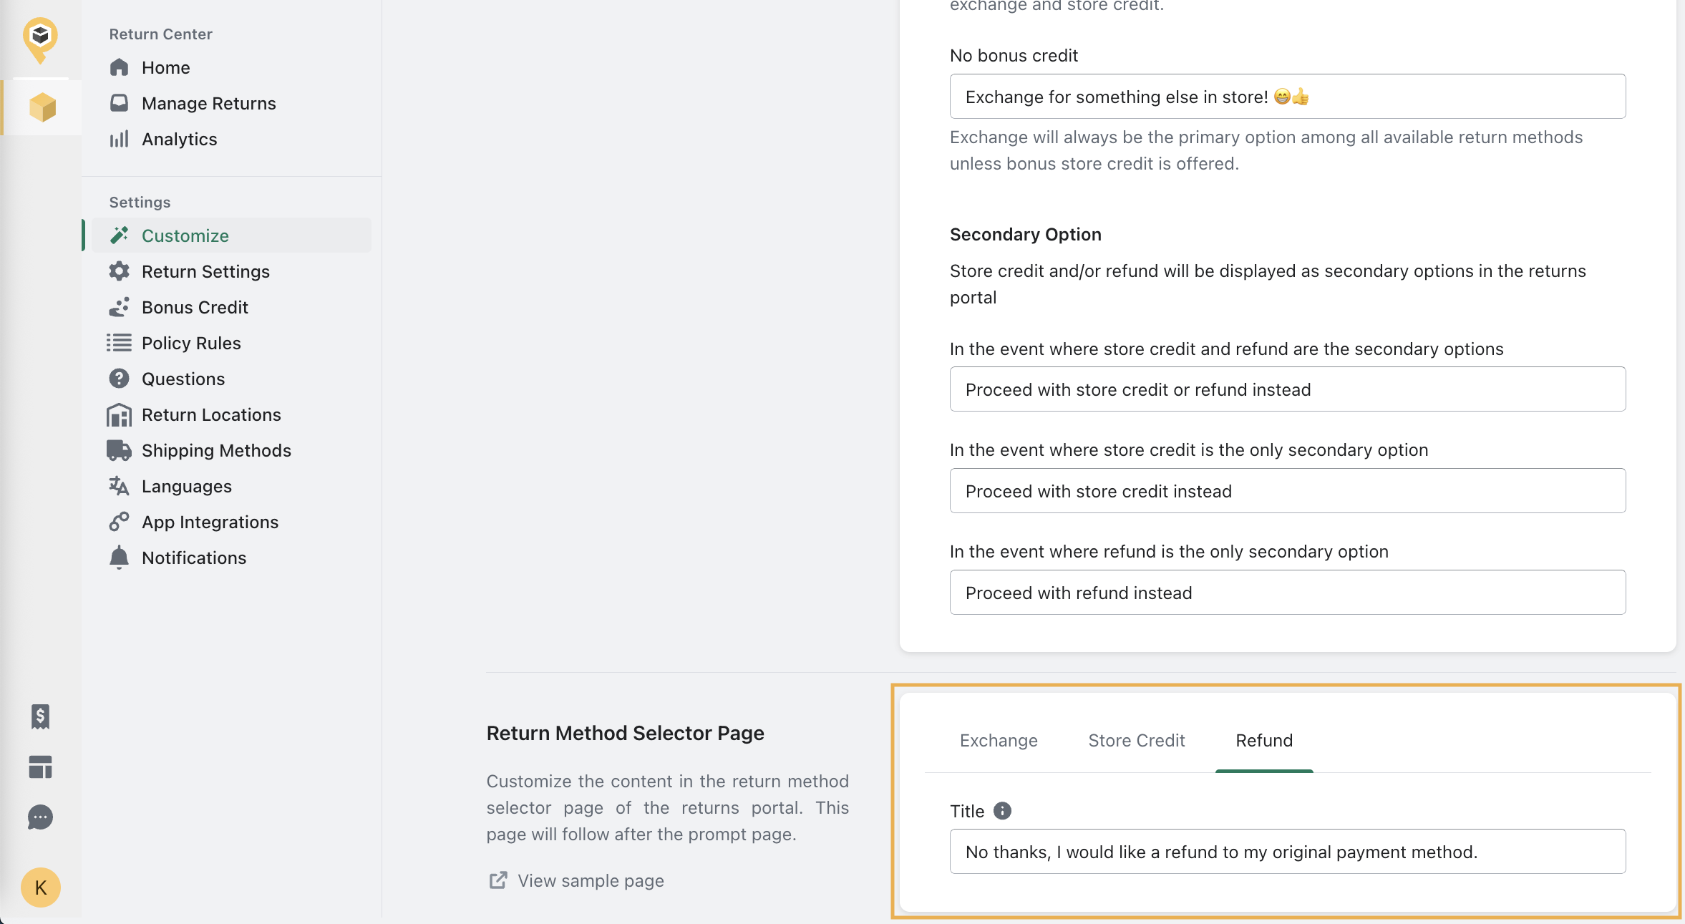Switch to the Exchange tab
This screenshot has height=924, width=1685.
coord(999,741)
